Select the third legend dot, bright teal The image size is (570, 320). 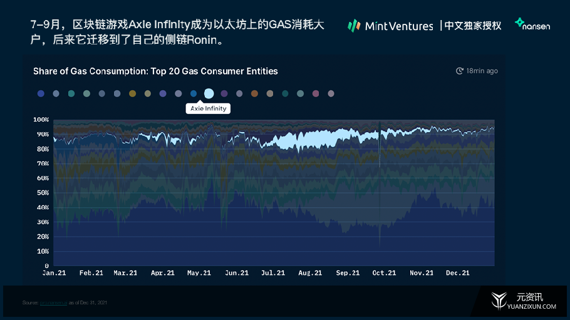(x=71, y=94)
